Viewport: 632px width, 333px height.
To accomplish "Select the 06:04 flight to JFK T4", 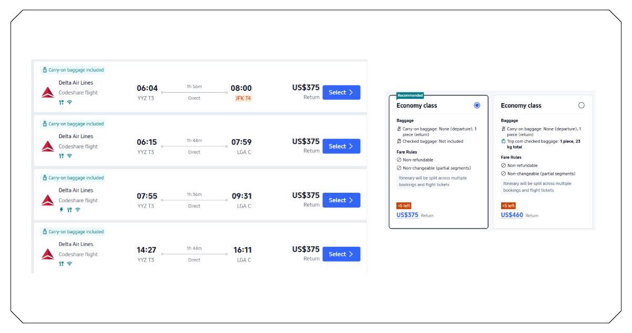I will pyautogui.click(x=341, y=92).
